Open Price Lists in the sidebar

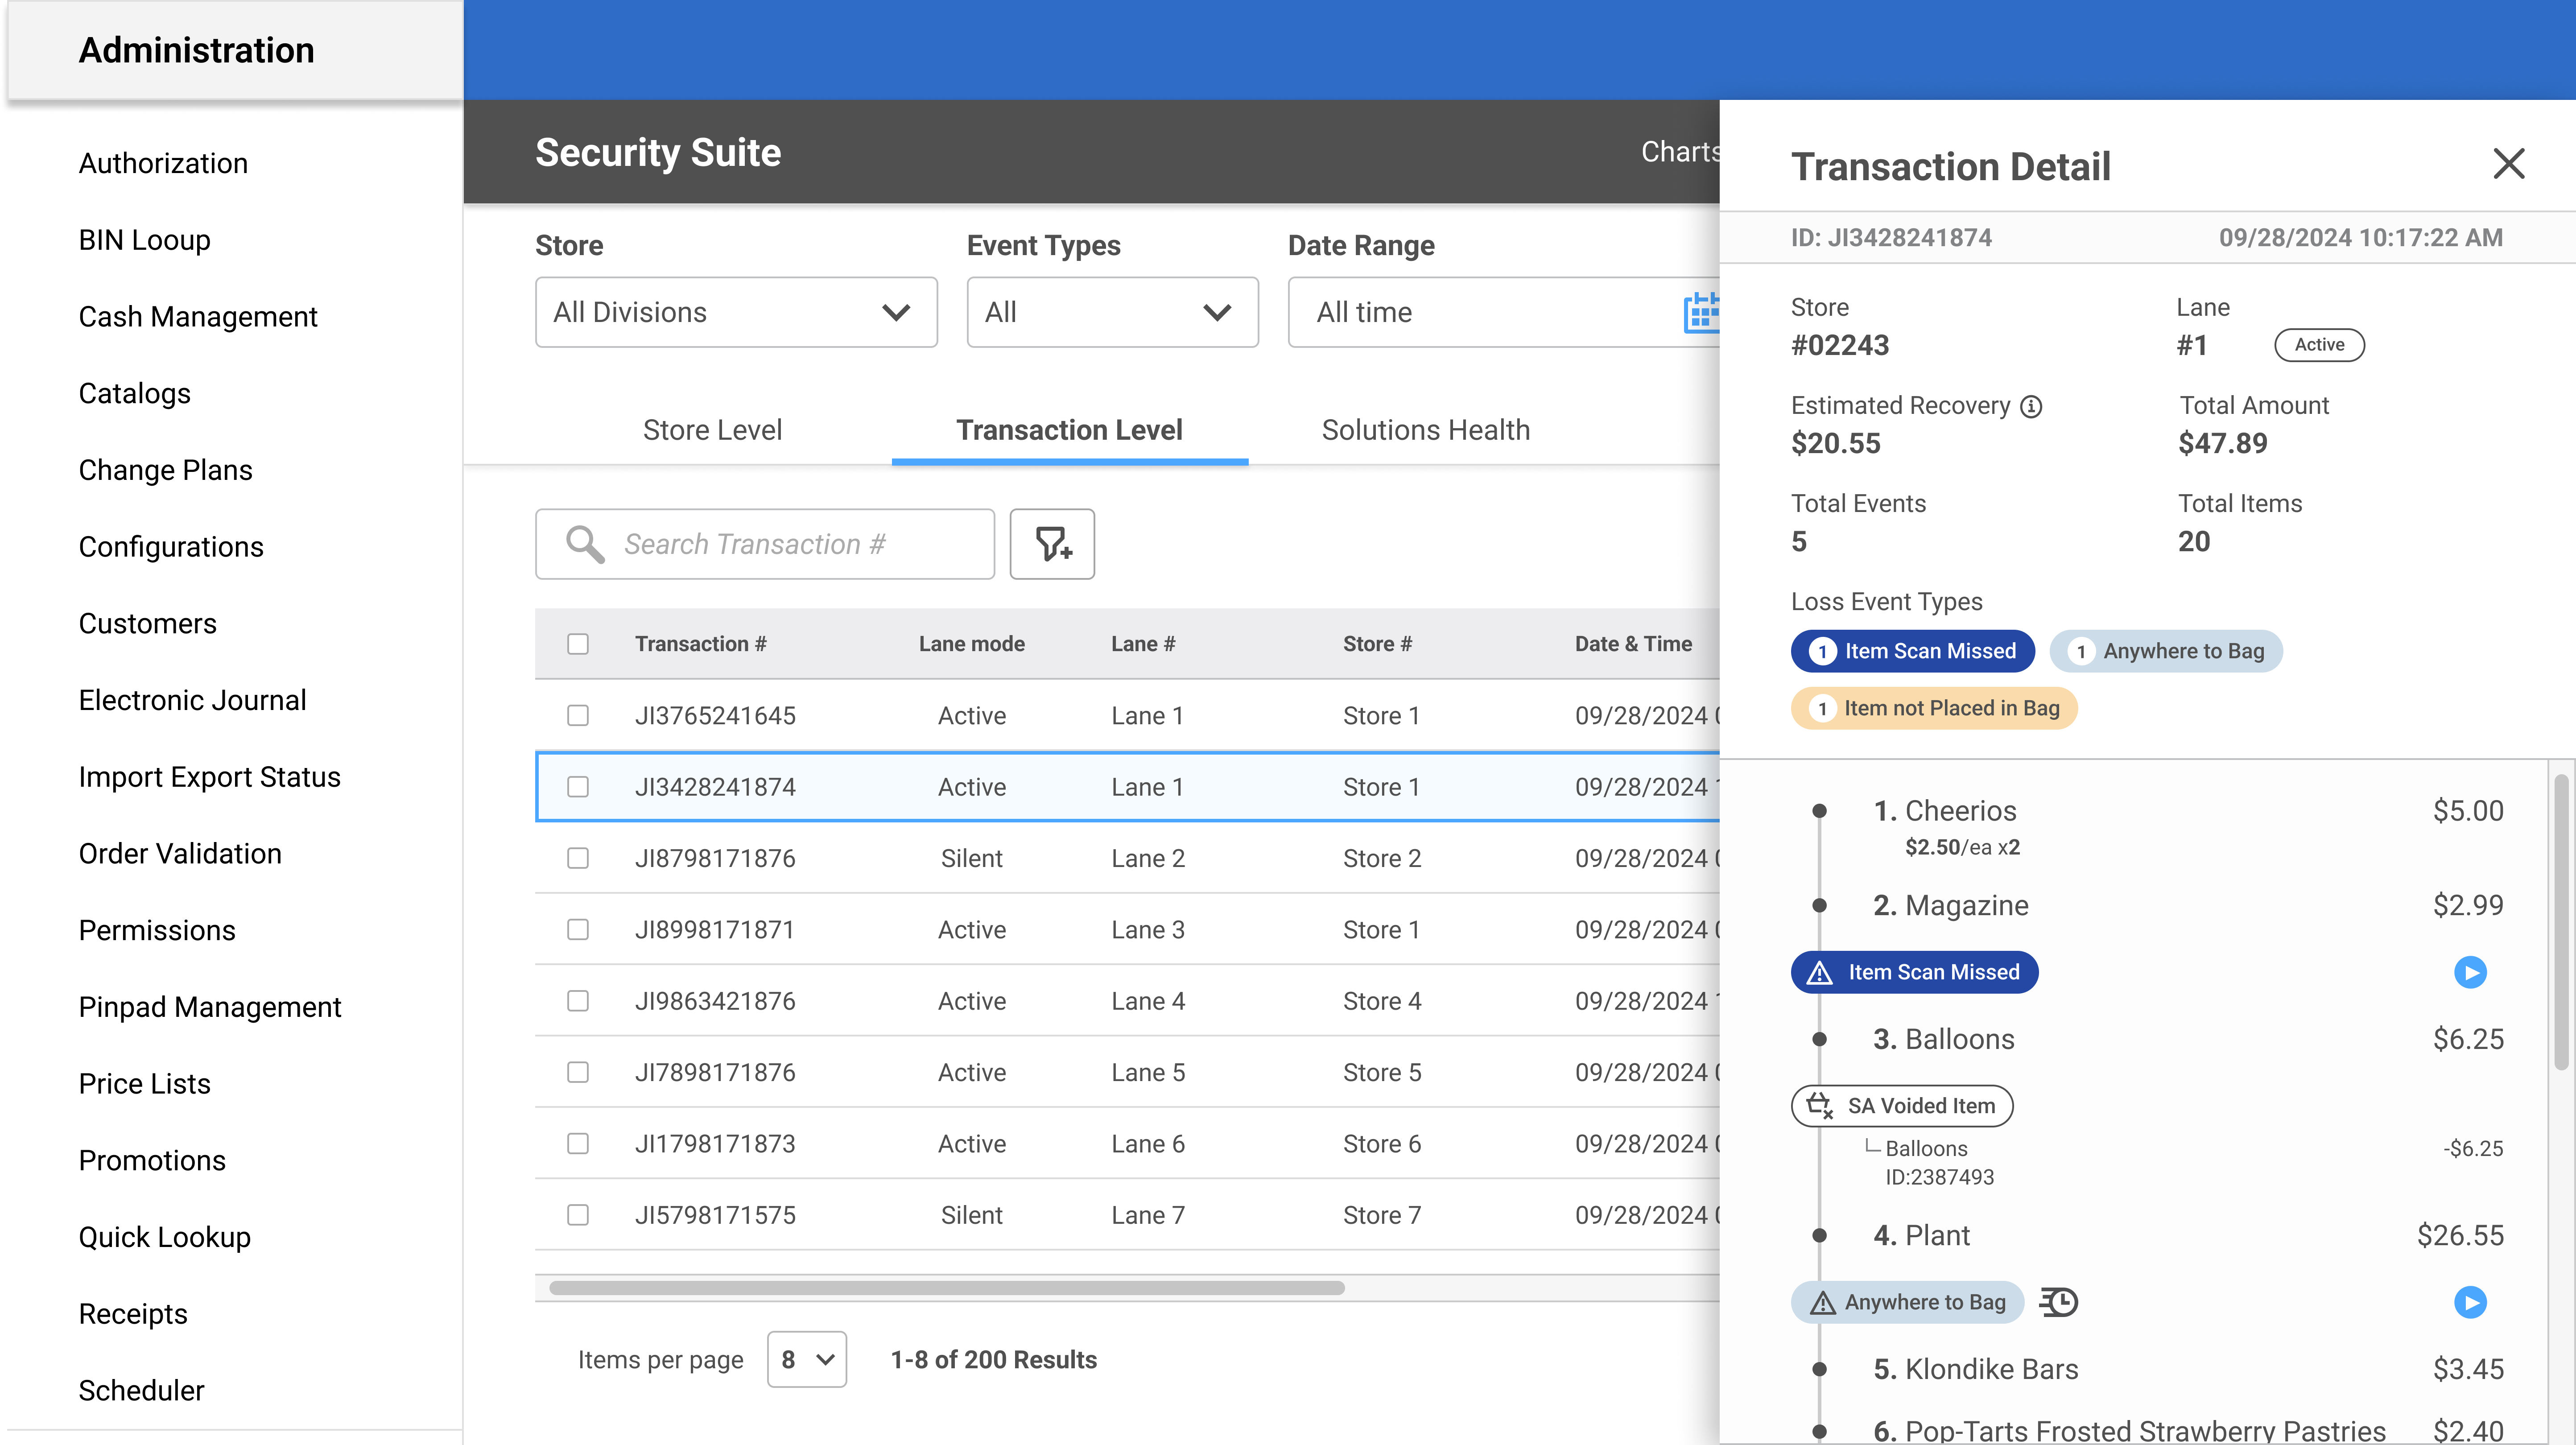144,1084
